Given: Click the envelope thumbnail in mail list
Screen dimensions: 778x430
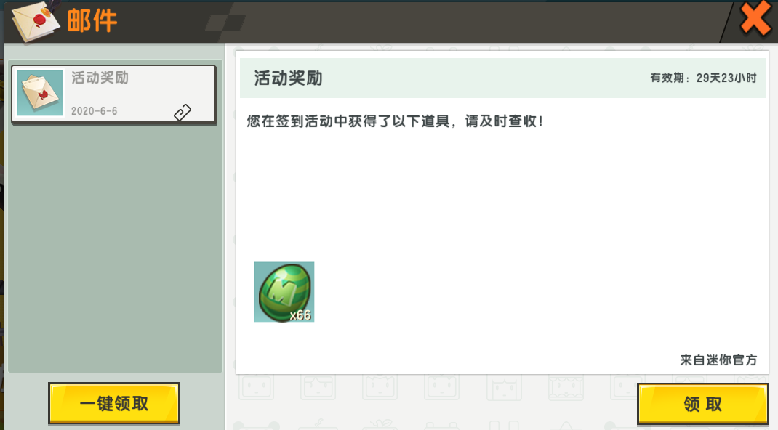Looking at the screenshot, I should (40, 93).
